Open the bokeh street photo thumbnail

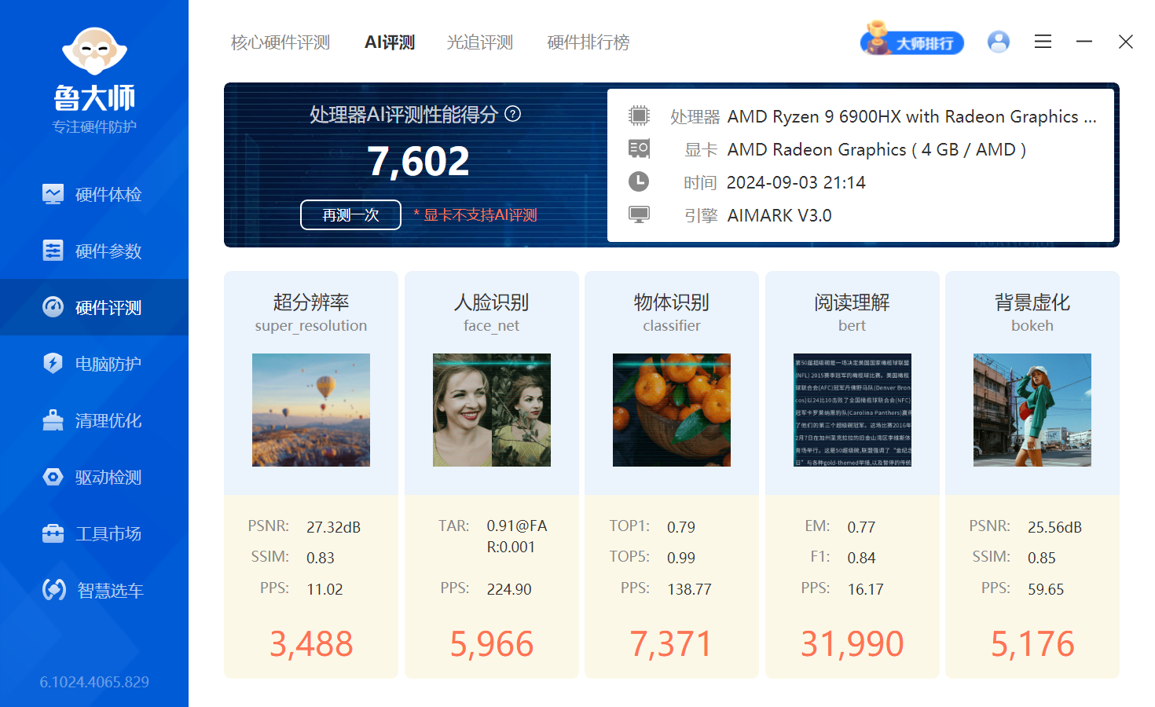tap(1032, 410)
